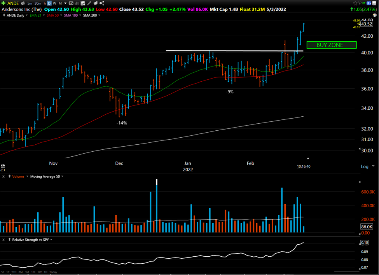Switch to the 30m timeframe
Image resolution: width=379 pixels, height=275 pixels.
[x=38, y=4]
